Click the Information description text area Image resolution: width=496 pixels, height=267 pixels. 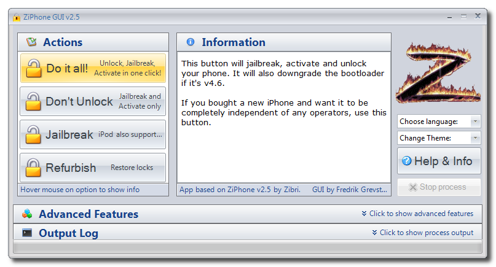[x=284, y=117]
